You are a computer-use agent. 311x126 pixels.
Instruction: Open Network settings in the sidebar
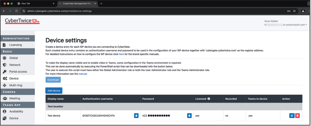pos(17,65)
